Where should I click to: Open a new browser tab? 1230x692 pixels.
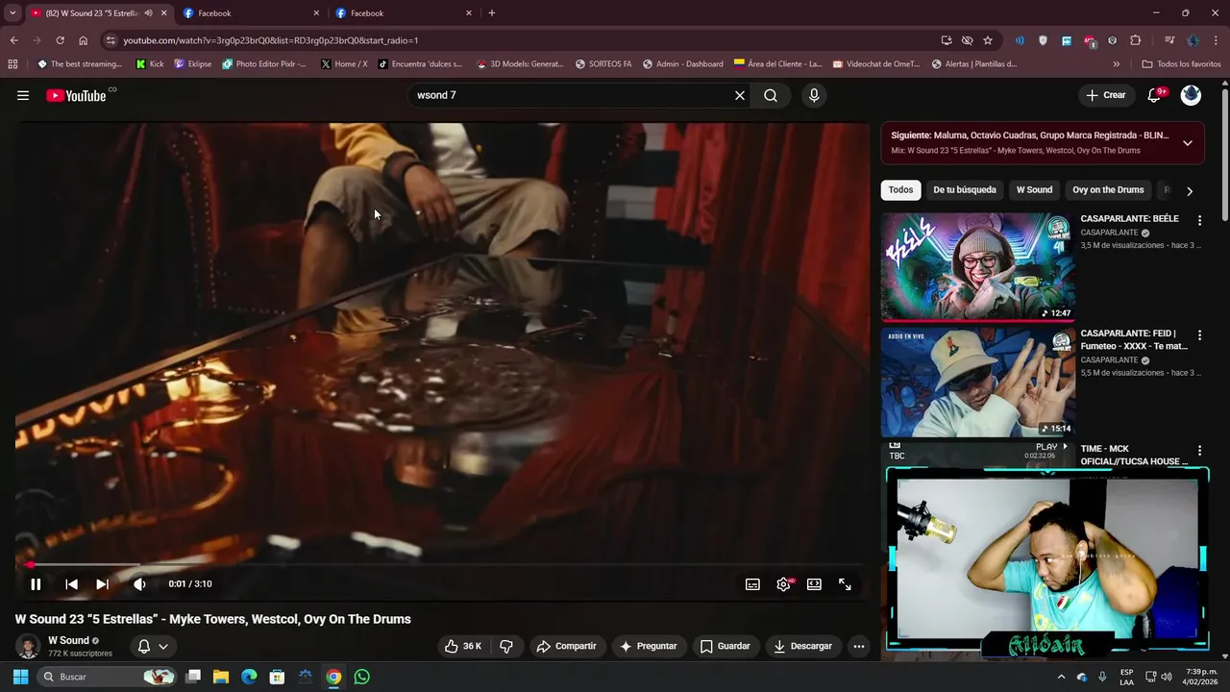coord(492,12)
